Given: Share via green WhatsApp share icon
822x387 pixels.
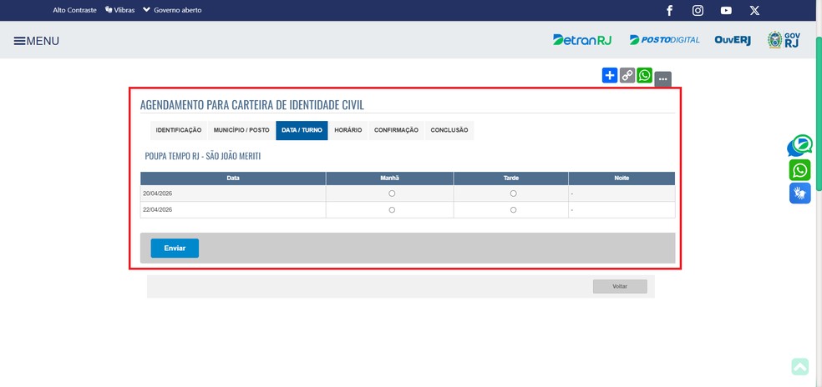Looking at the screenshot, I should pos(644,75).
